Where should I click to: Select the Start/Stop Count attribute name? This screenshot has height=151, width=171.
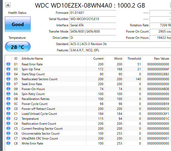(x=33, y=74)
